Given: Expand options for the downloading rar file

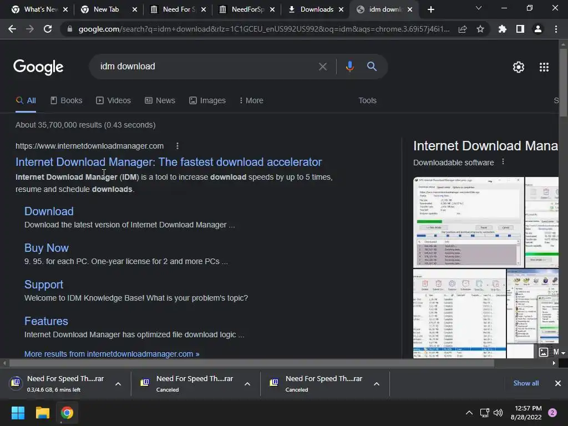Looking at the screenshot, I should coord(118,384).
